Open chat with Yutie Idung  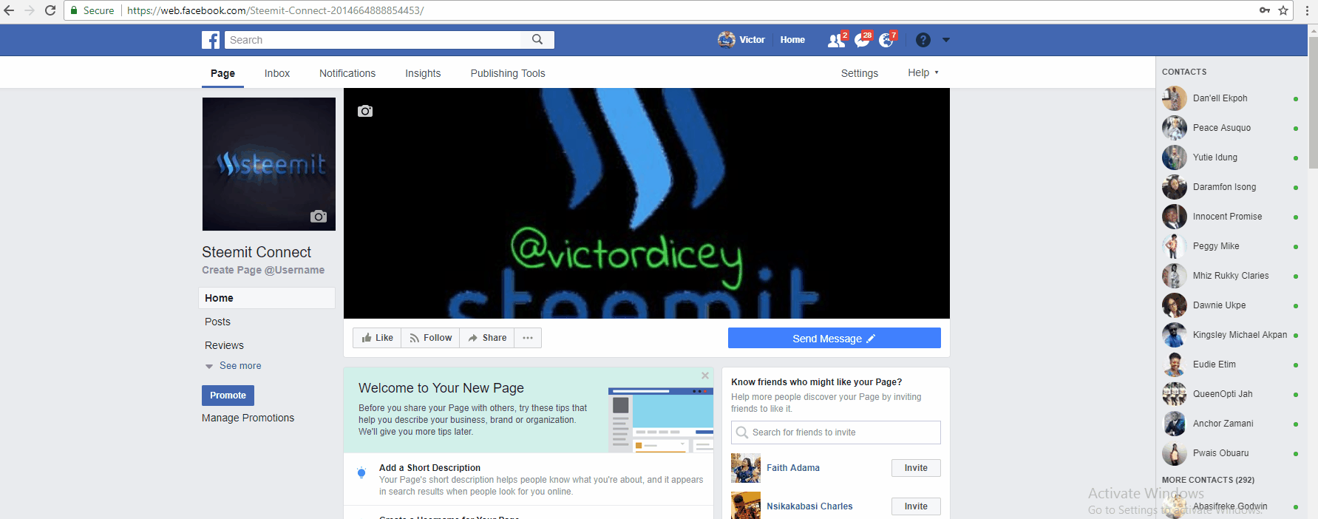pyautogui.click(x=1230, y=157)
